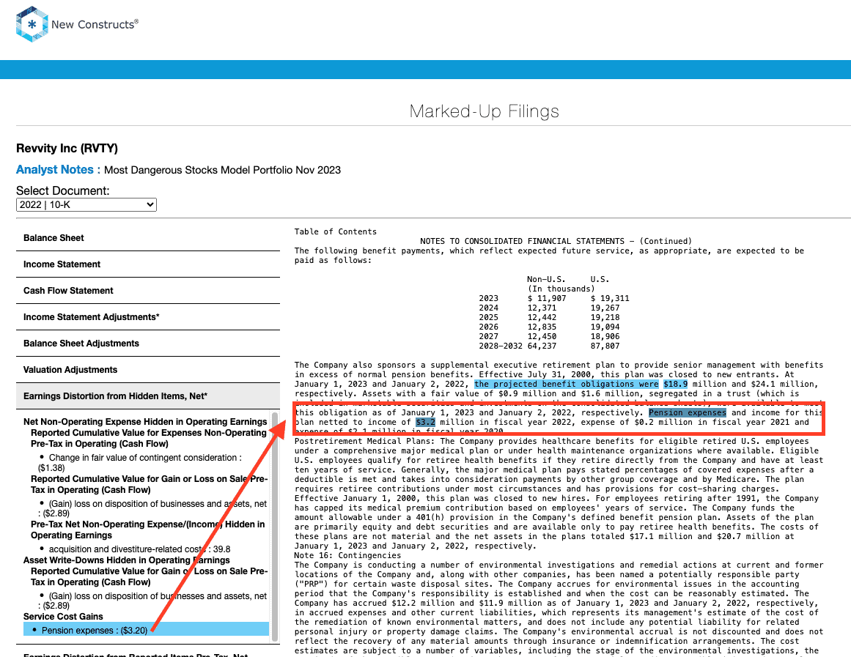Click the 19,218 table cell

[605, 317]
